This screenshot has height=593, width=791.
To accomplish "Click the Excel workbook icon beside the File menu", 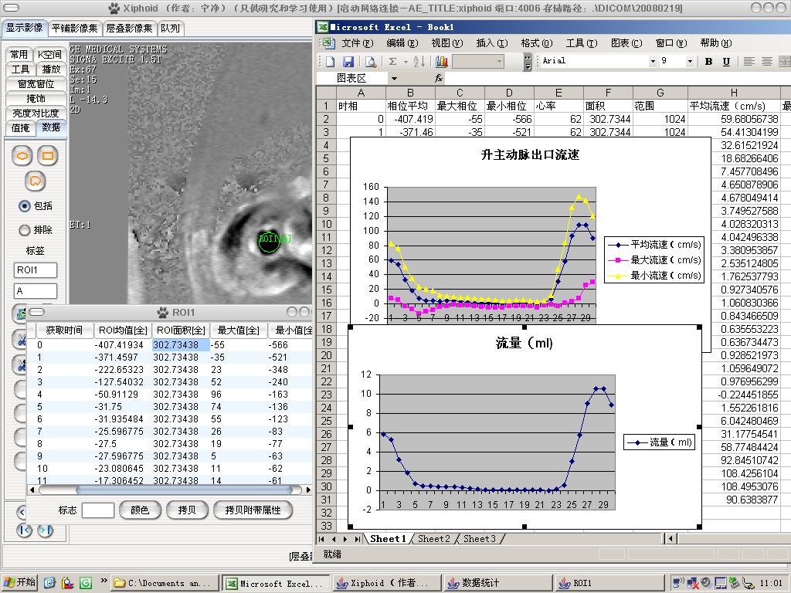I will pos(328,43).
